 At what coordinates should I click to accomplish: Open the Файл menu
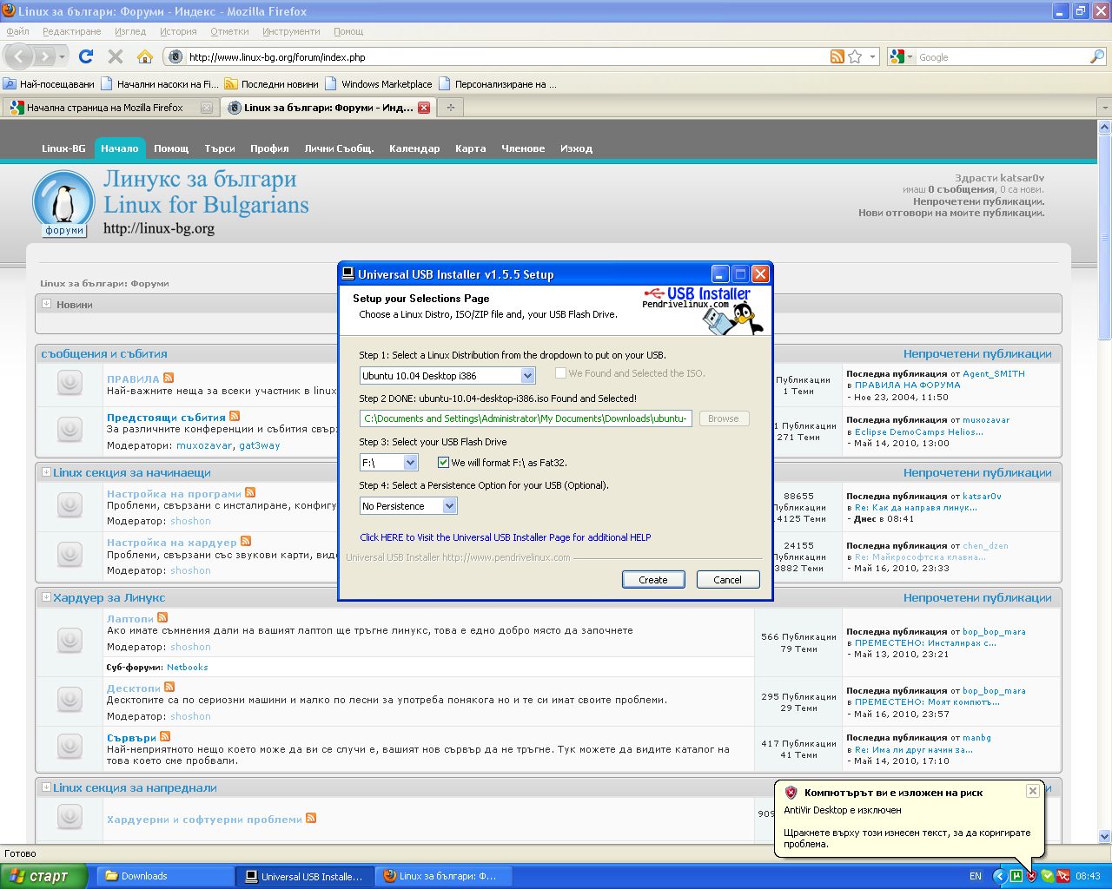point(17,31)
